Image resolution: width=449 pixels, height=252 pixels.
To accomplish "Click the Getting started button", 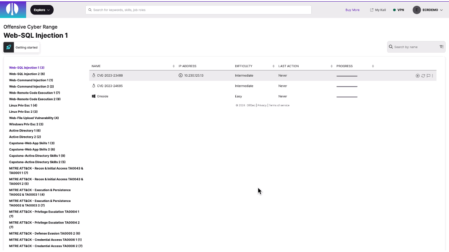I will click(x=21, y=47).
